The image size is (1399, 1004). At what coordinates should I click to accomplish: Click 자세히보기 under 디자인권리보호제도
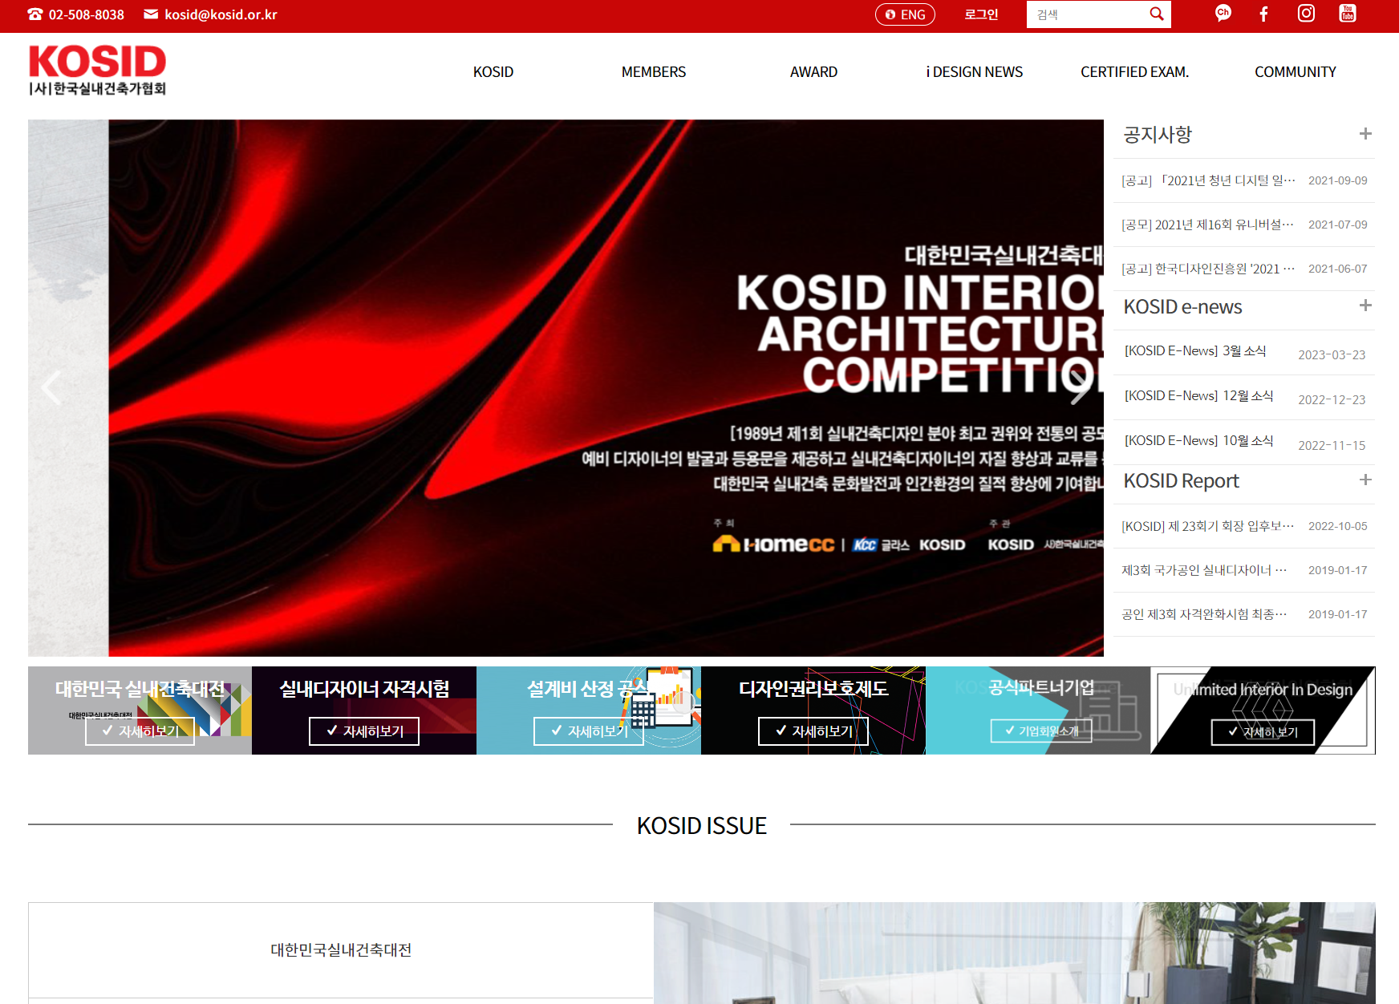pos(813,731)
